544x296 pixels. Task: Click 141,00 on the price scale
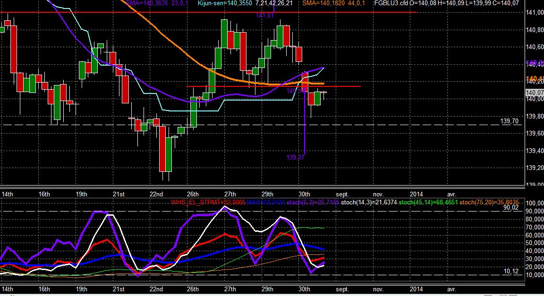(535, 12)
